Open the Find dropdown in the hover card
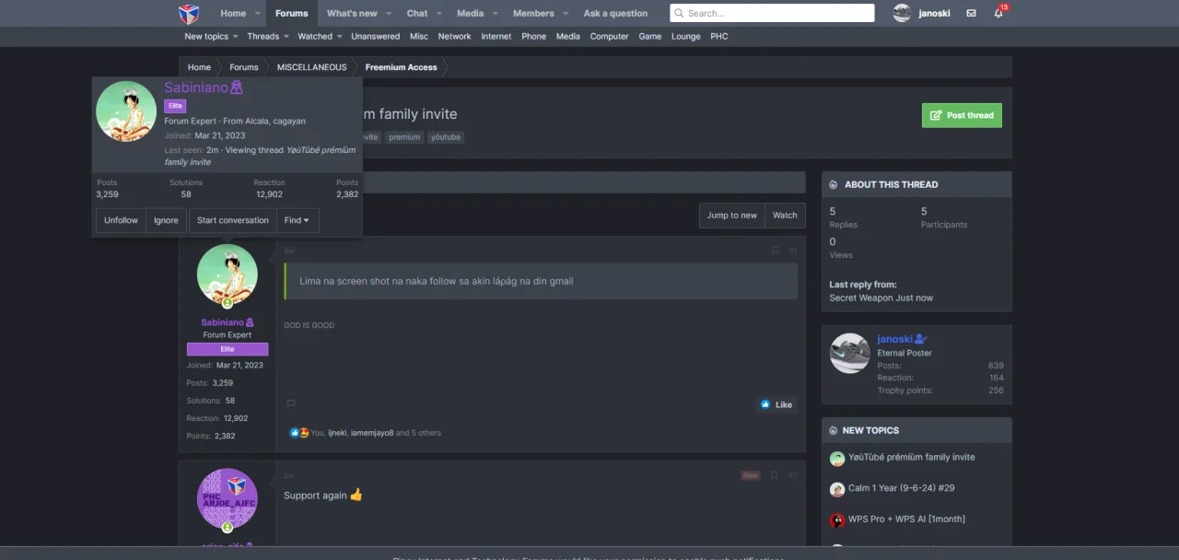The image size is (1179, 560). (298, 220)
